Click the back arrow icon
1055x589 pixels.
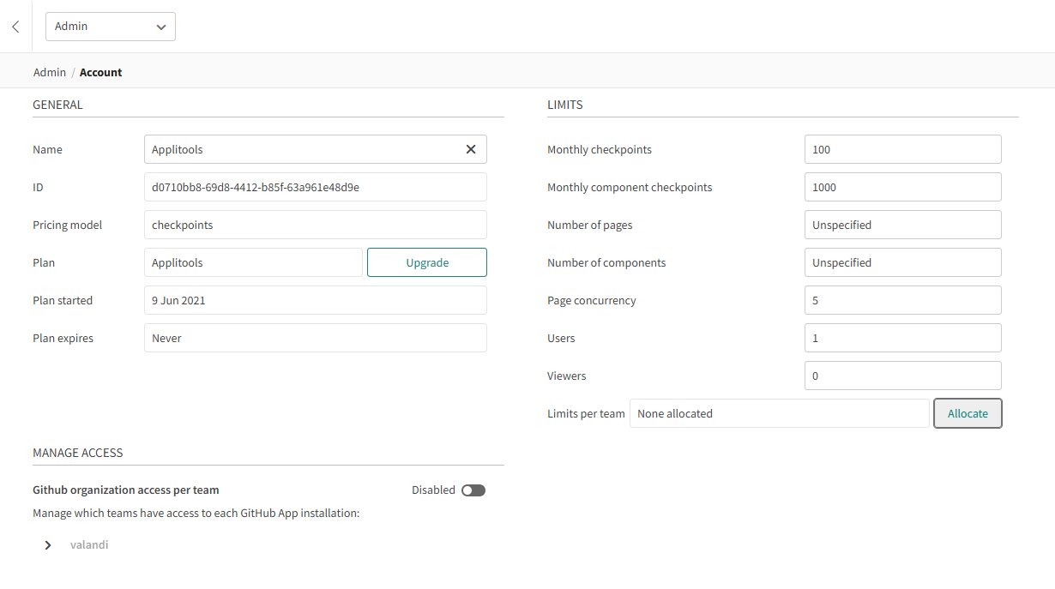click(x=15, y=27)
